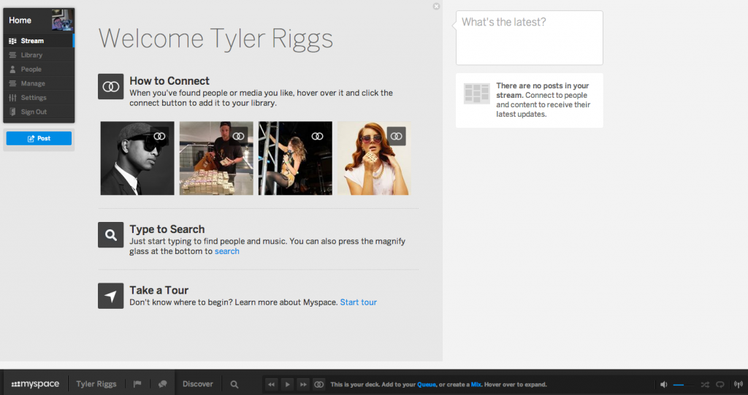Open Discover in the bottom bar
The width and height of the screenshot is (748, 395).
[x=197, y=384]
